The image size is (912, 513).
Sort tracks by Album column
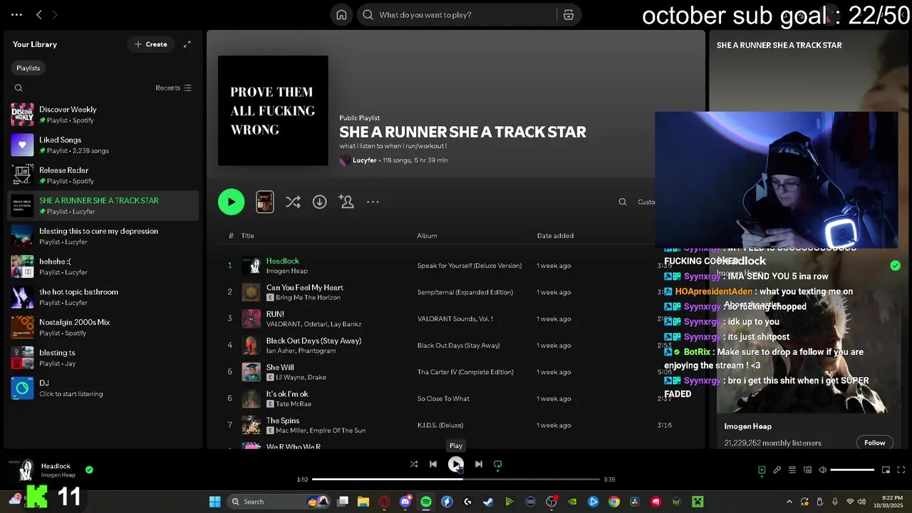[x=427, y=236]
